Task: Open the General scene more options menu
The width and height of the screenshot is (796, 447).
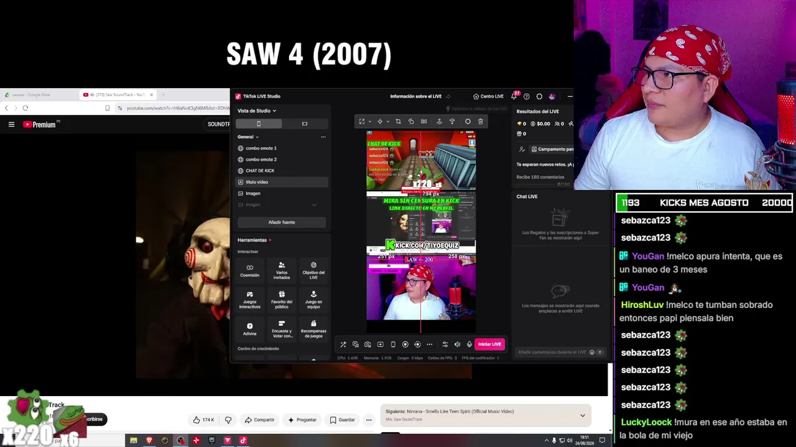Action: [323, 137]
